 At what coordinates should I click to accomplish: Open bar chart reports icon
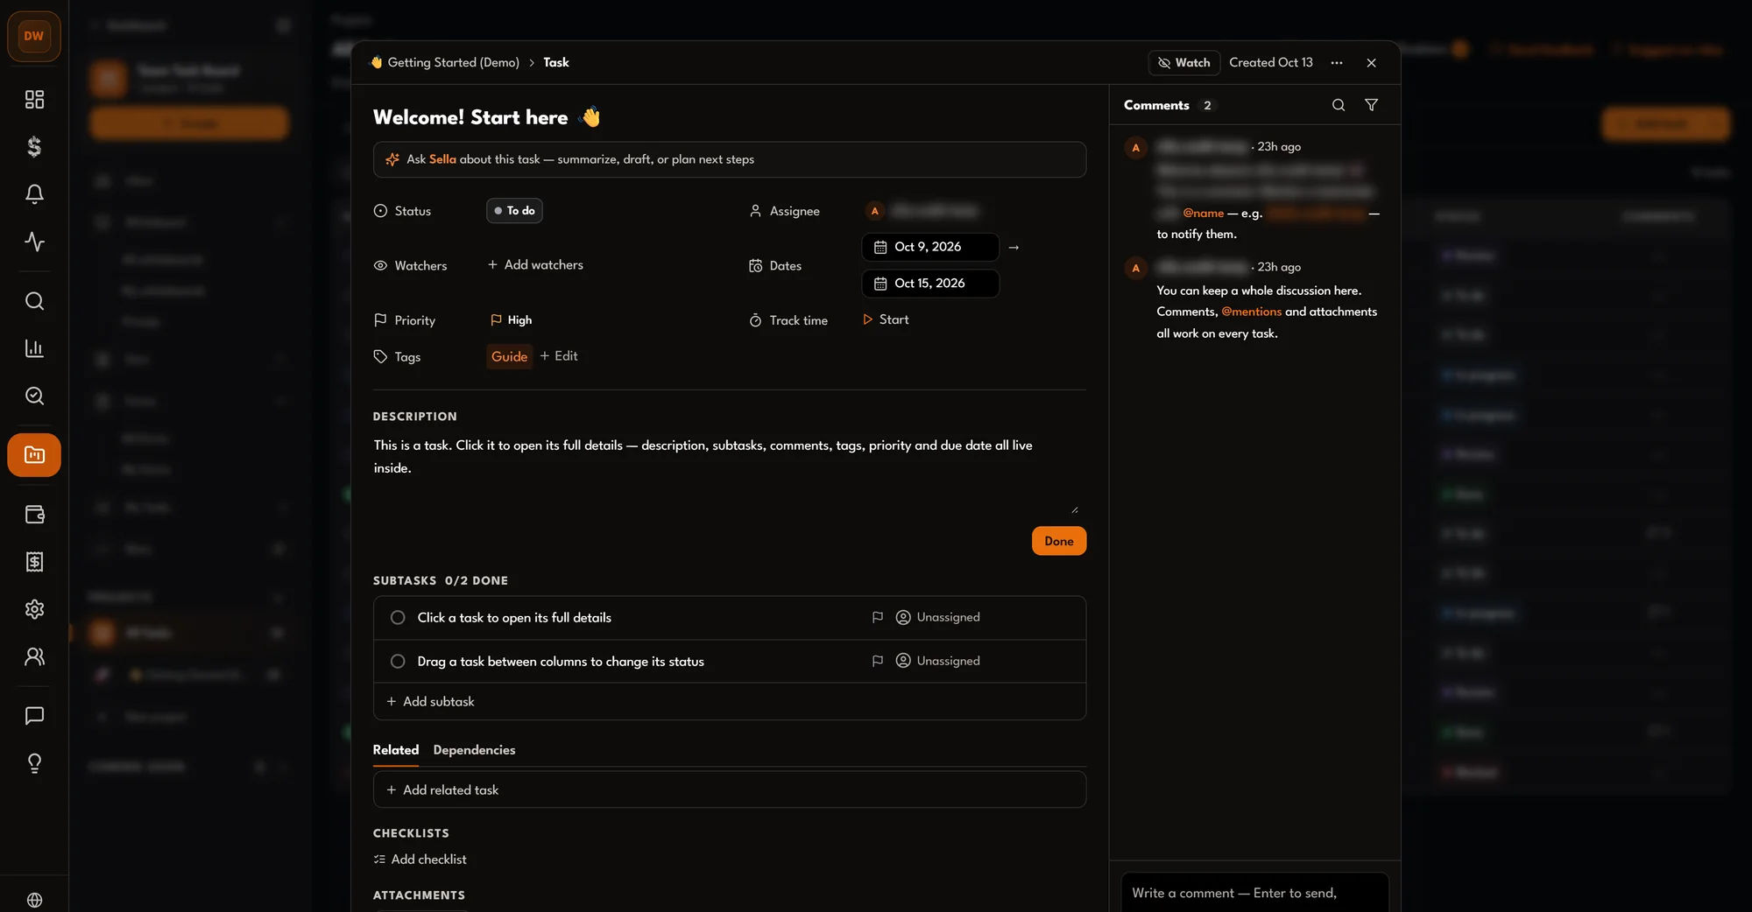(x=34, y=348)
